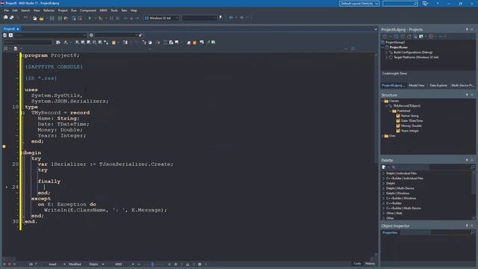This screenshot has width=478, height=269.
Task: Expand Build Configurations (Debug) node
Action: [x=386, y=52]
